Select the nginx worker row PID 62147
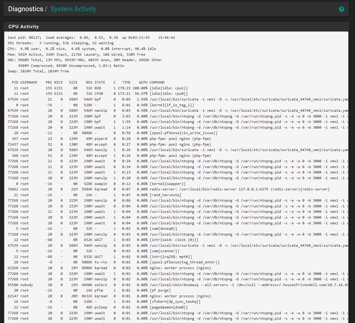Viewport: 355px width, 323px height. (109, 296)
